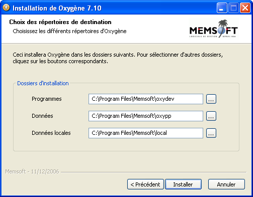Close the Installation de Oxygène window
Image resolution: width=253 pixels, height=197 pixels.
(245, 8)
